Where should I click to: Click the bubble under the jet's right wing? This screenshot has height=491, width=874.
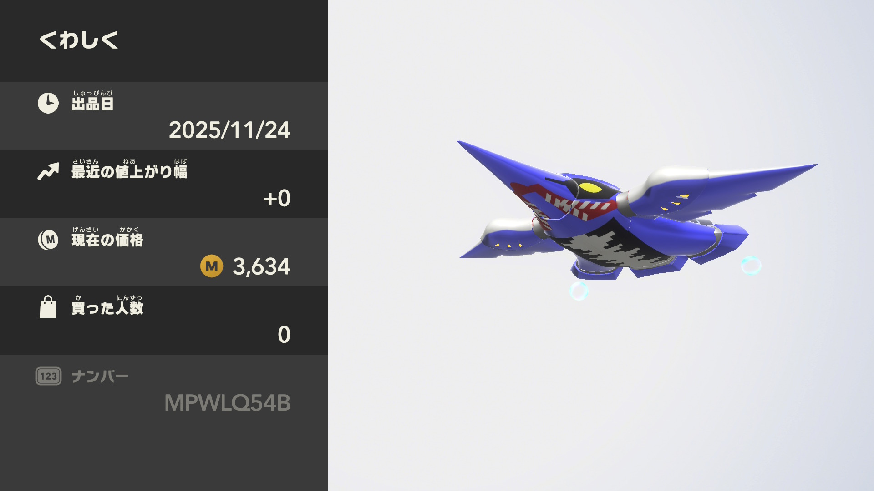click(751, 266)
